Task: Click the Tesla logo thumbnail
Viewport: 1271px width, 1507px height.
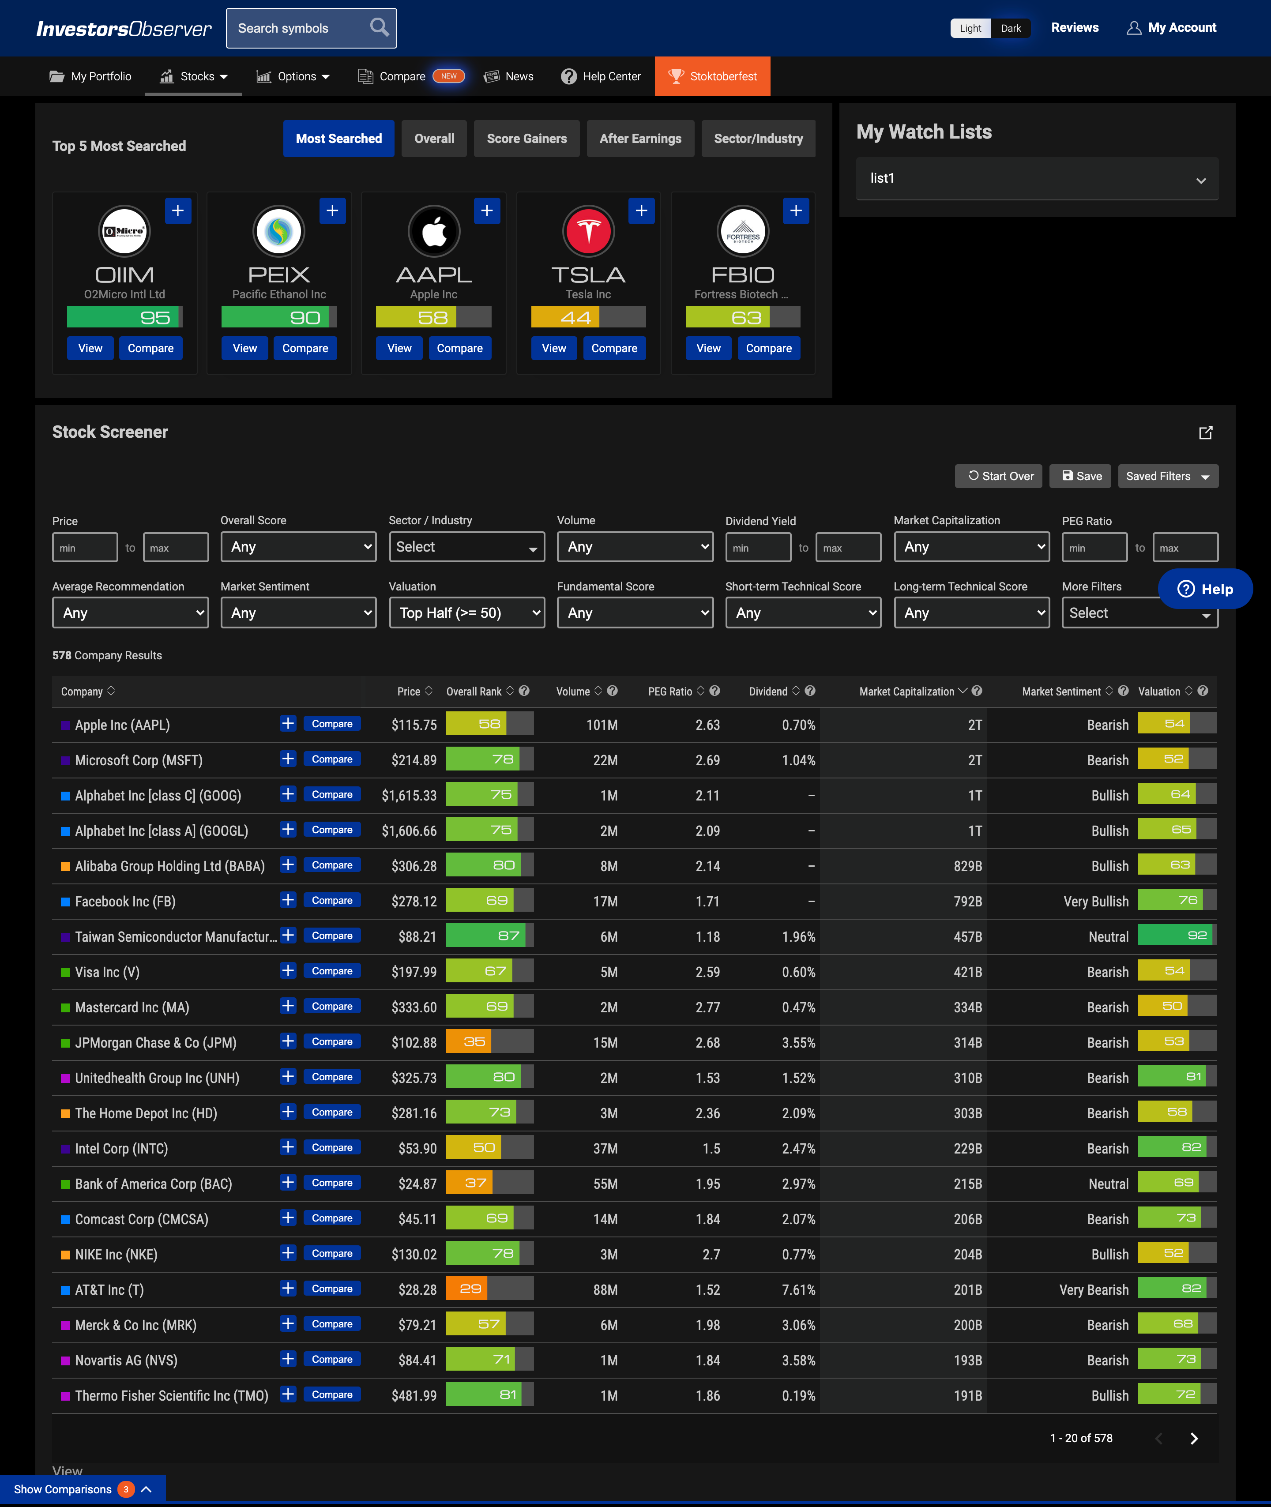Action: (x=588, y=231)
